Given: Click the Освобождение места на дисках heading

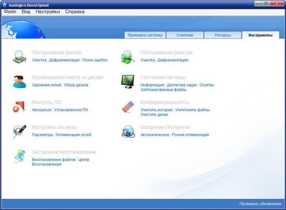Looking at the screenshot, I should pyautogui.click(x=68, y=78).
